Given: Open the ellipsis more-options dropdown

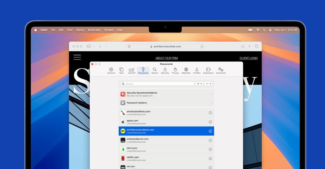Looking at the screenshot, I should 209,84.
